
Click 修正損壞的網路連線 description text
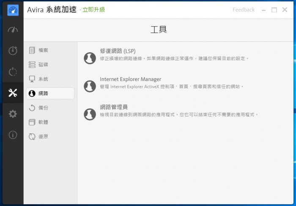(174, 58)
